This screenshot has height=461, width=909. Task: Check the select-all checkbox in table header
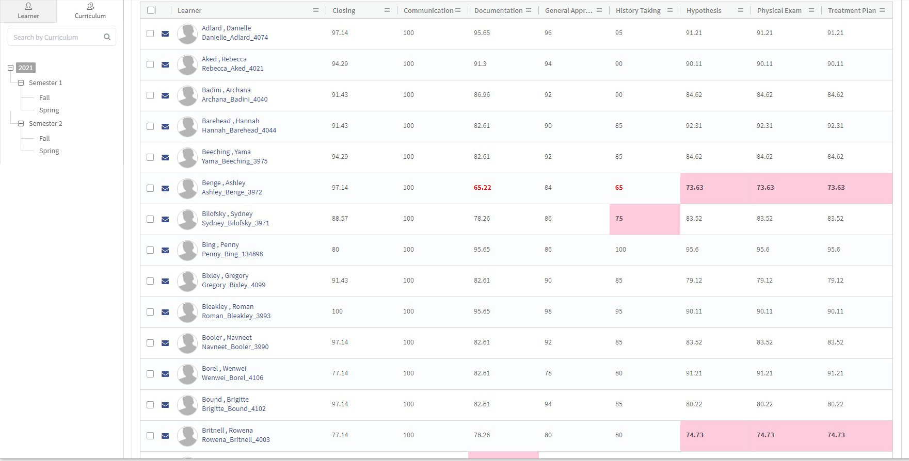point(151,10)
